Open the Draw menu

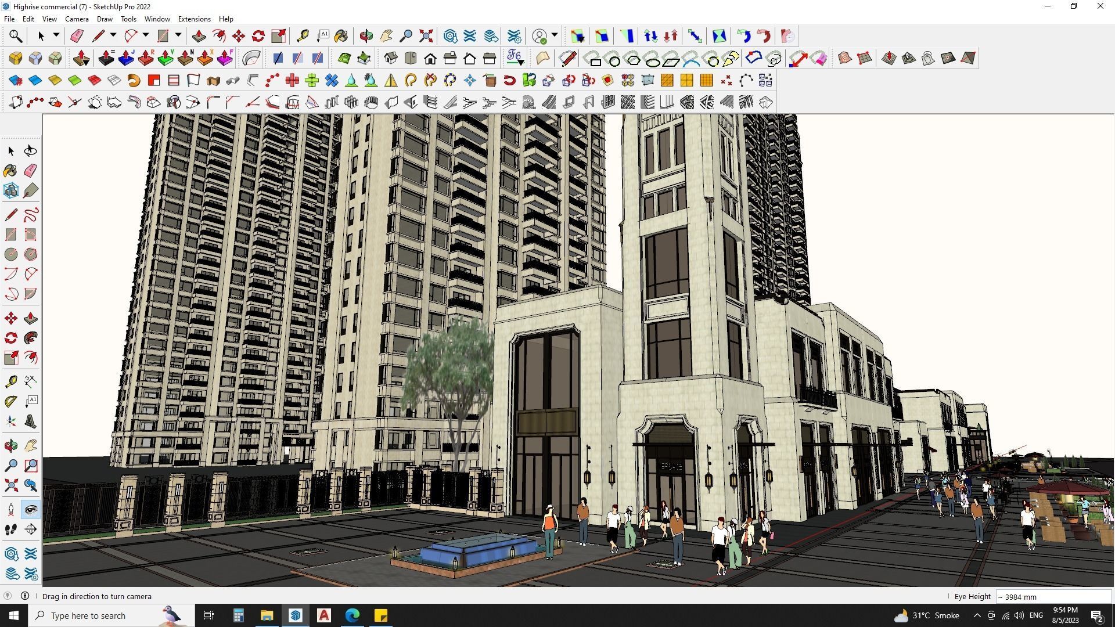105,19
